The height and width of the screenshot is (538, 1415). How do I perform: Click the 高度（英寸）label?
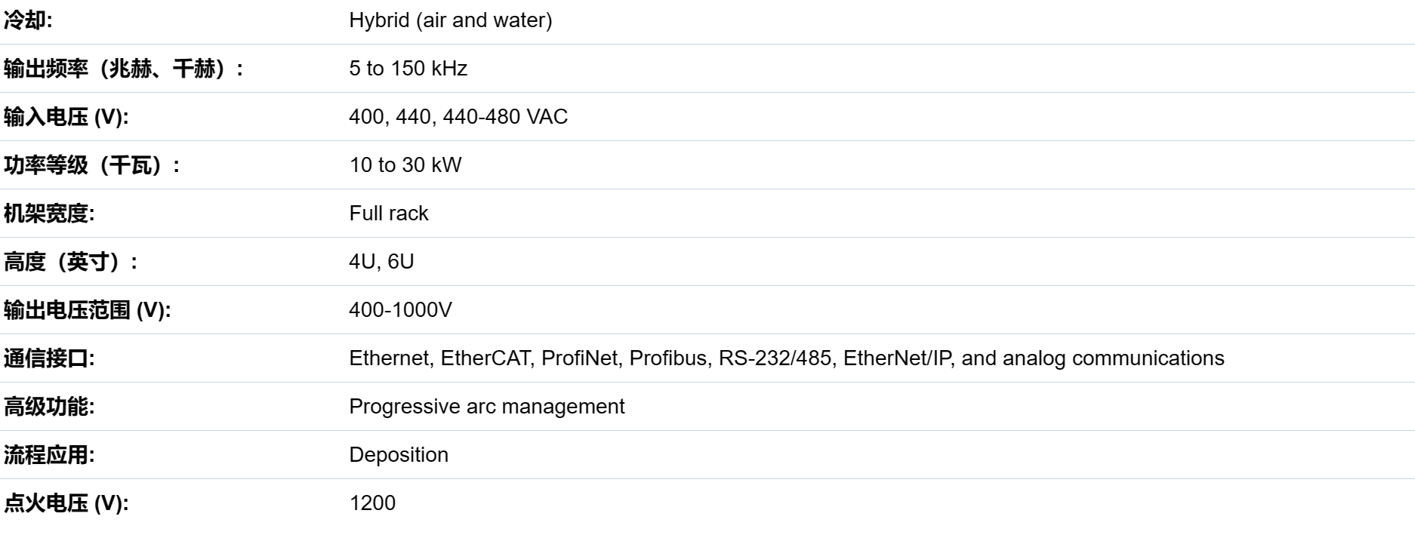[x=71, y=263]
